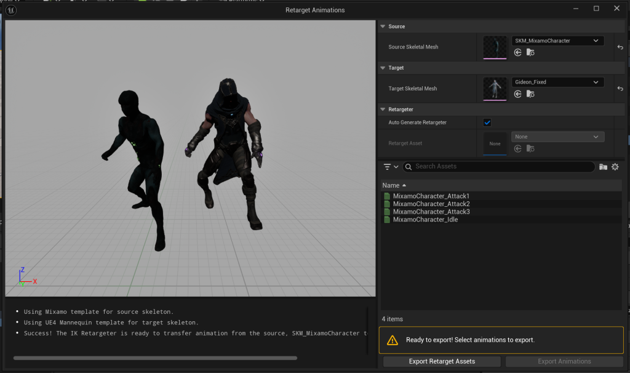Collapse the Target section

[x=383, y=68]
